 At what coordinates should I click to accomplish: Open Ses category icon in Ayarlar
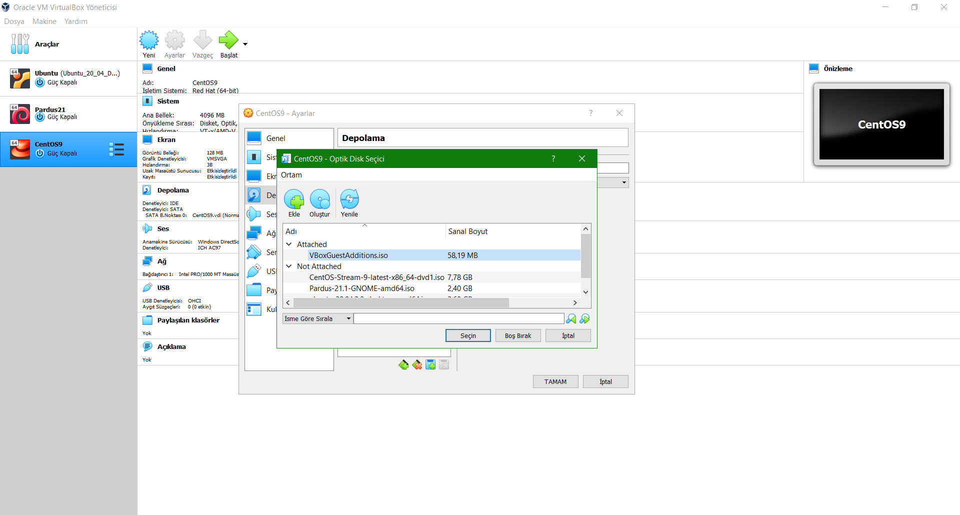(x=254, y=214)
